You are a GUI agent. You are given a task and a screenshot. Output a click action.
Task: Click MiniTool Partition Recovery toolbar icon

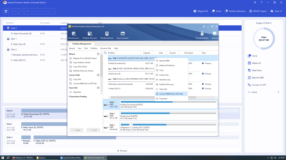tap(90, 35)
